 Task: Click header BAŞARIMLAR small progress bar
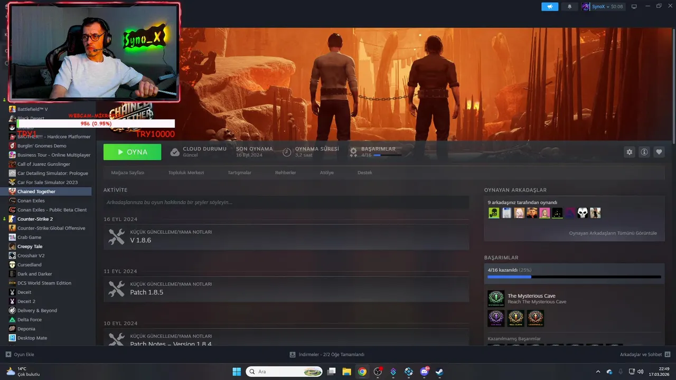click(387, 155)
